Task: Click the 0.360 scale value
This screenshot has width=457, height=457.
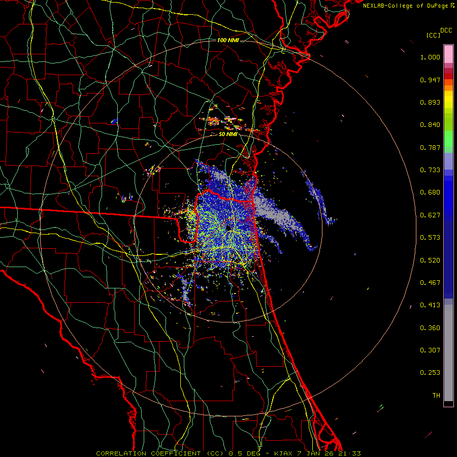Action: [x=430, y=328]
